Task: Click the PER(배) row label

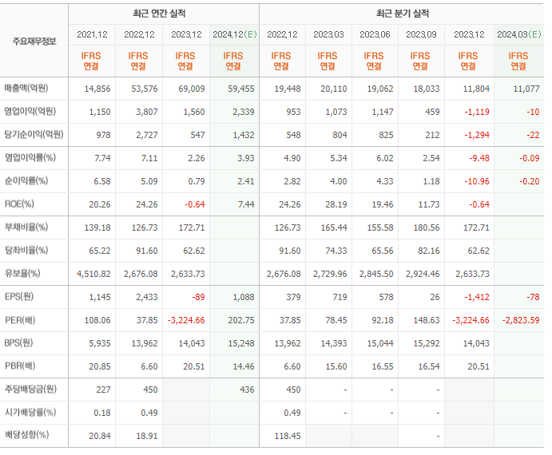Action: pos(20,320)
